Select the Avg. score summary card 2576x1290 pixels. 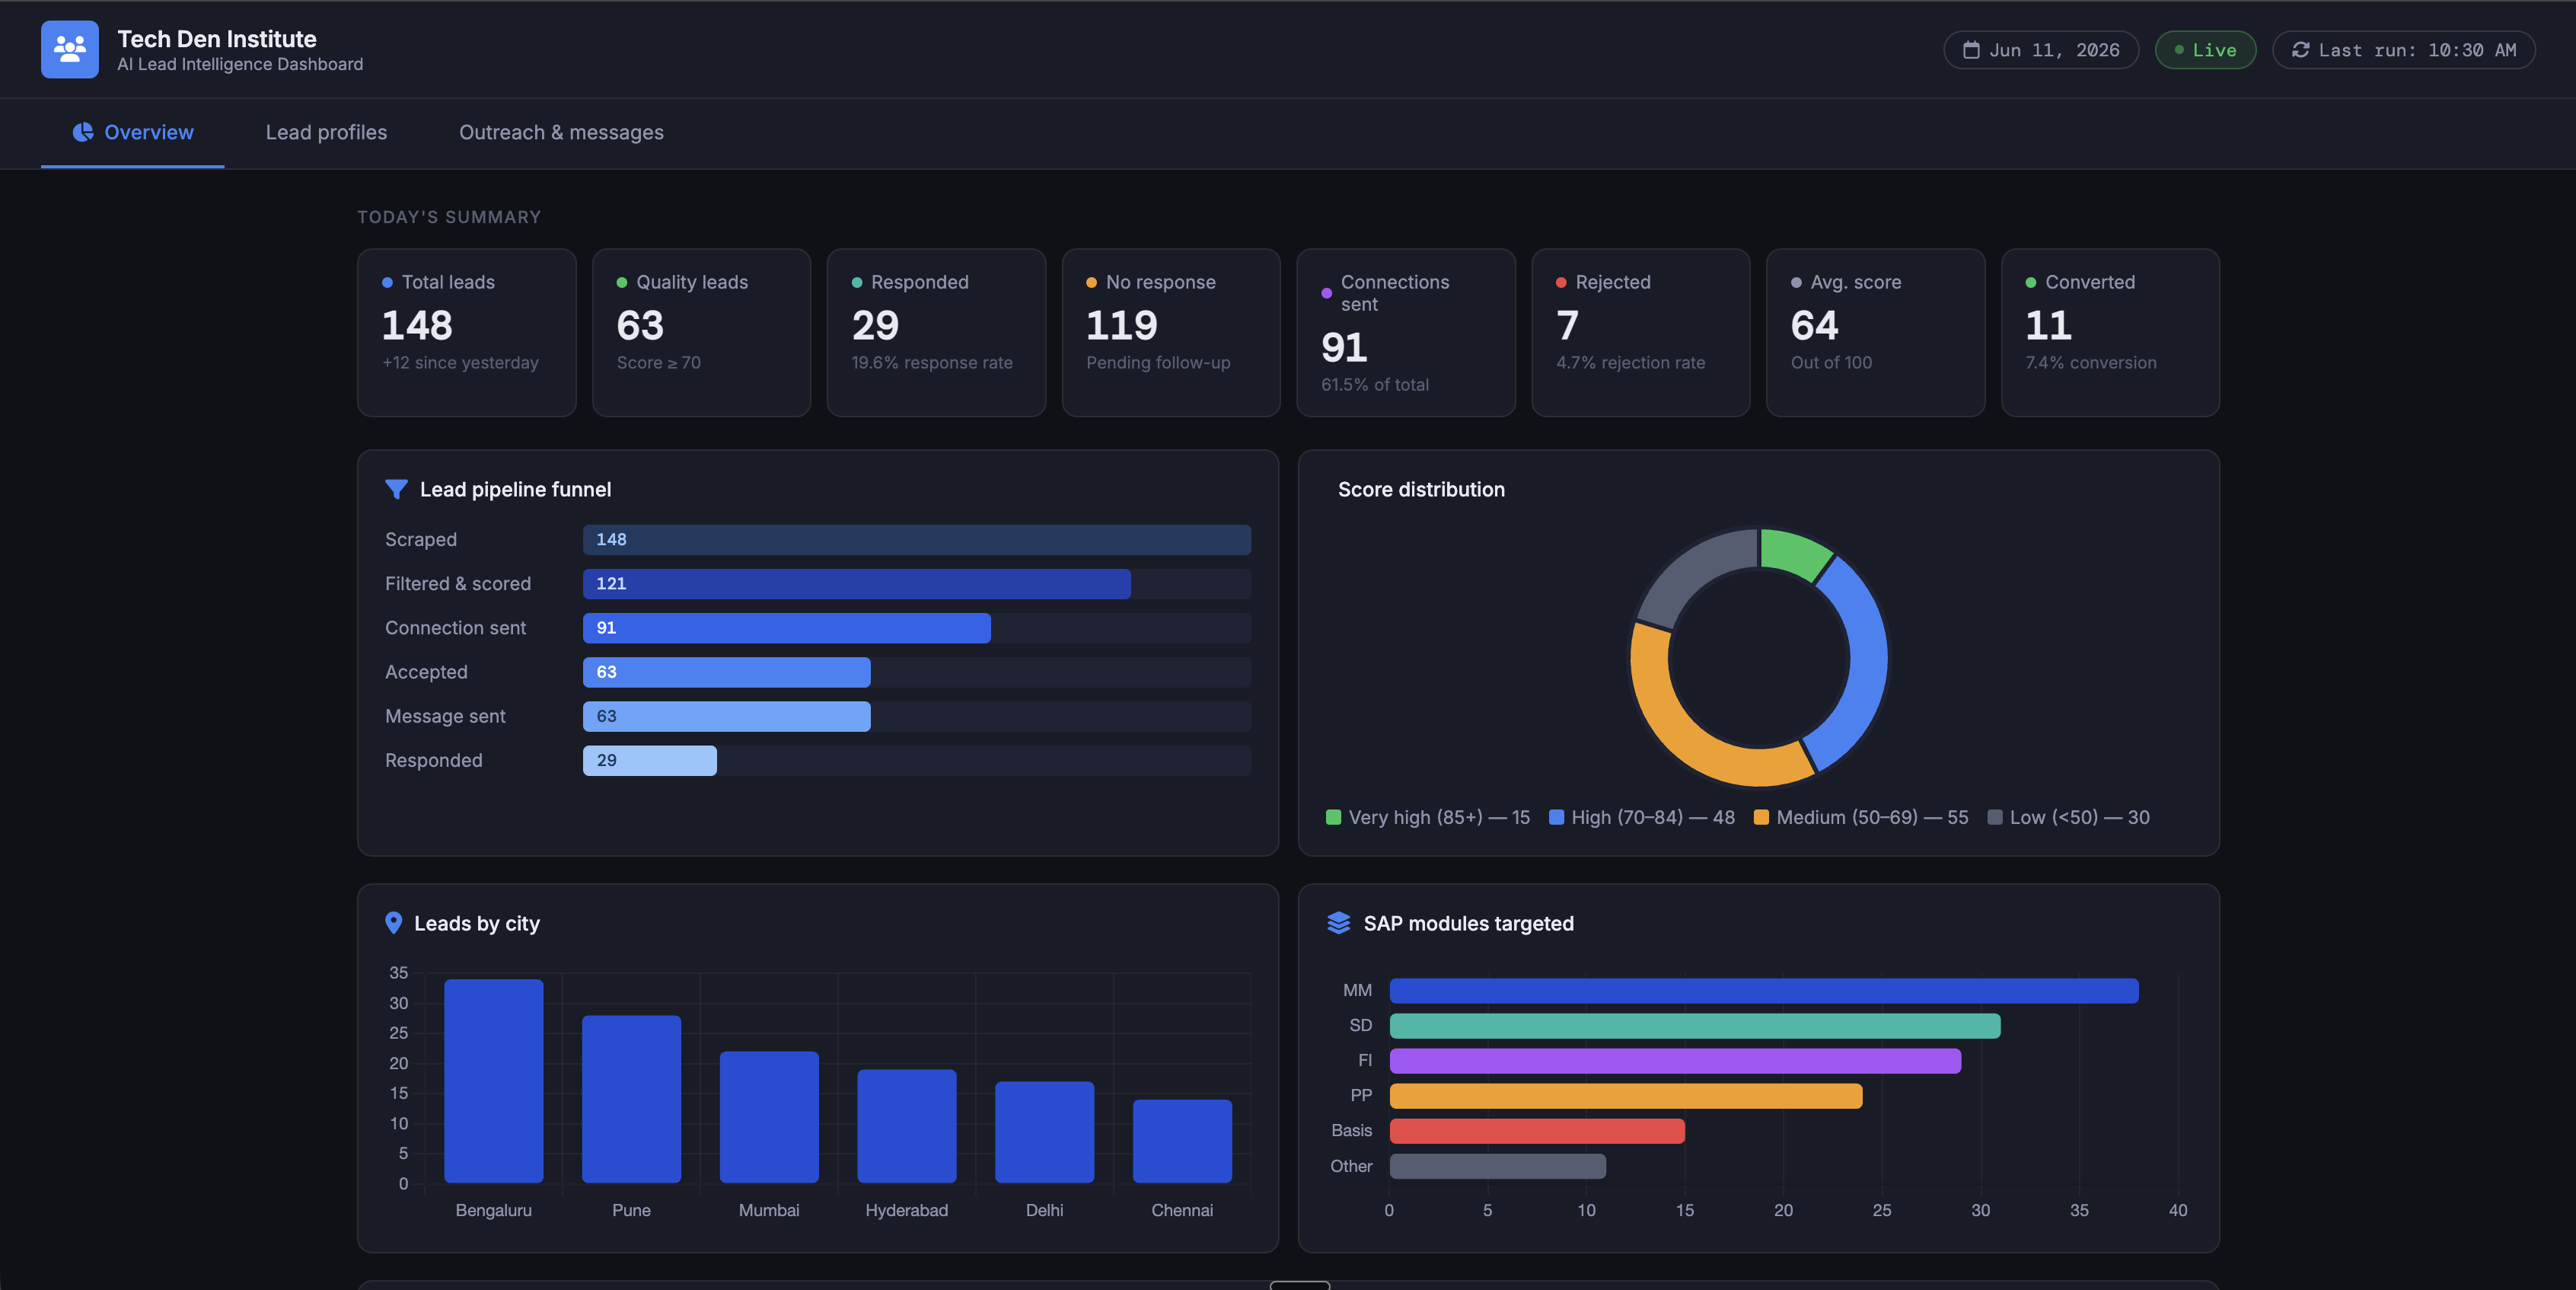[1875, 333]
